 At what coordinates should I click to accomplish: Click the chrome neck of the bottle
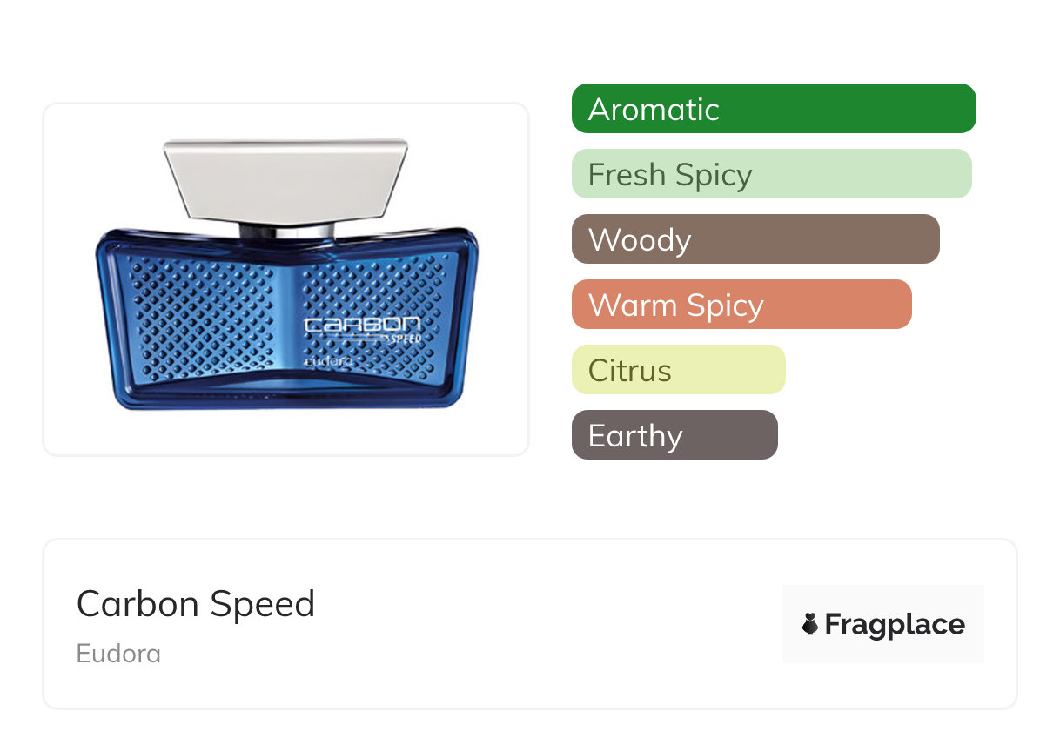pos(285,231)
